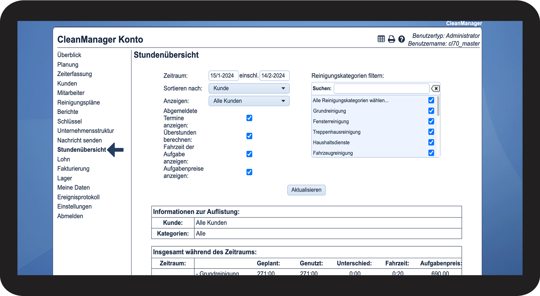Open the Sortieren nach dropdown

[x=249, y=88]
